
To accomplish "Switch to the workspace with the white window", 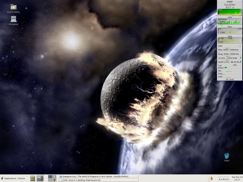I will tap(54, 177).
